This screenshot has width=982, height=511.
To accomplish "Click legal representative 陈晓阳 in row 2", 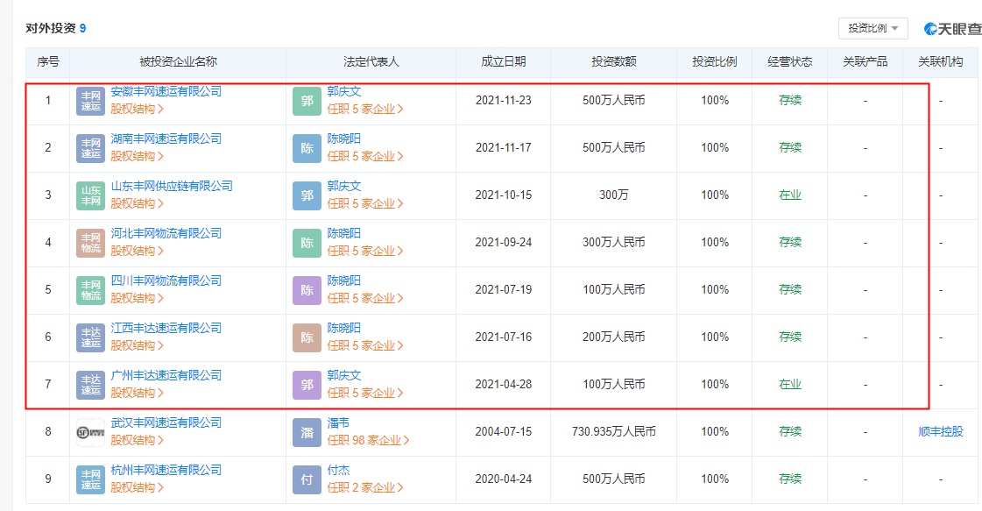I will pos(343,138).
